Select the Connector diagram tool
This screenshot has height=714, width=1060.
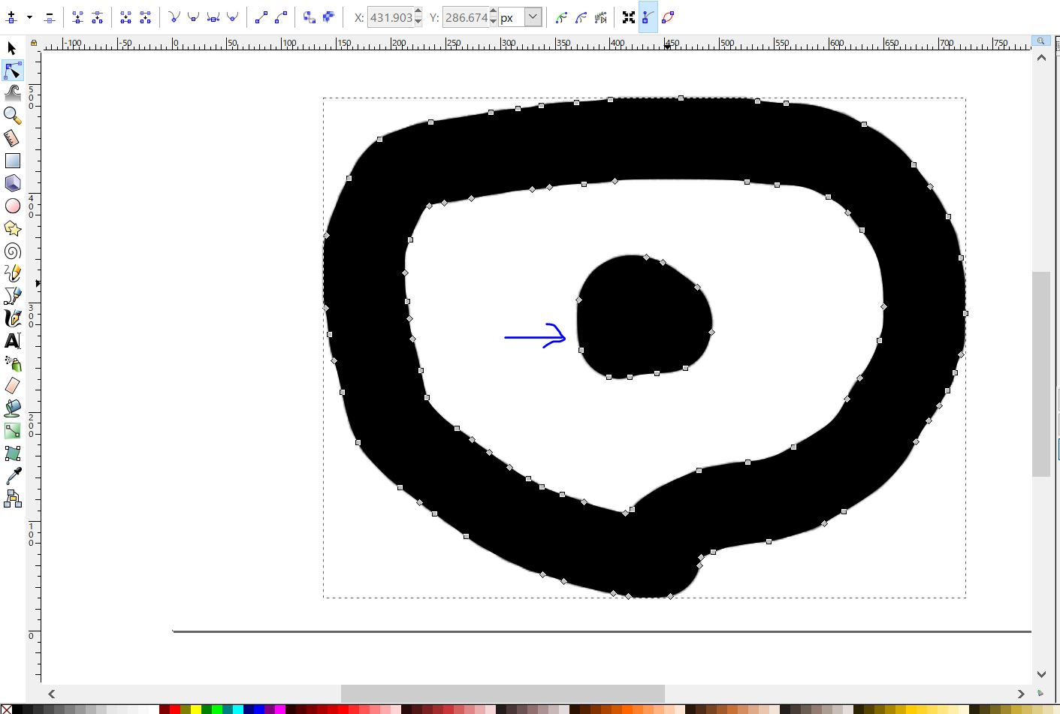tap(12, 499)
